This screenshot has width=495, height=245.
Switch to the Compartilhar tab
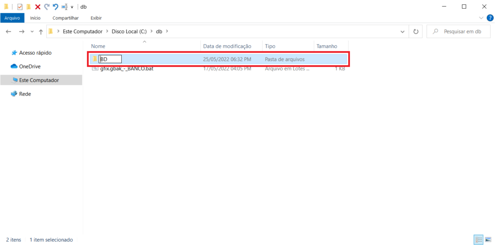pyautogui.click(x=65, y=18)
